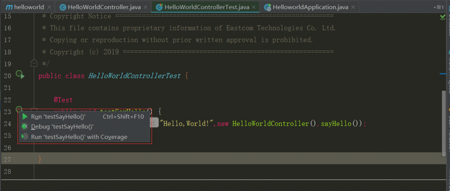Choose Debug 'testSayHello()' from the popup
Viewport: 450px width, 191px height.
tap(85, 126)
